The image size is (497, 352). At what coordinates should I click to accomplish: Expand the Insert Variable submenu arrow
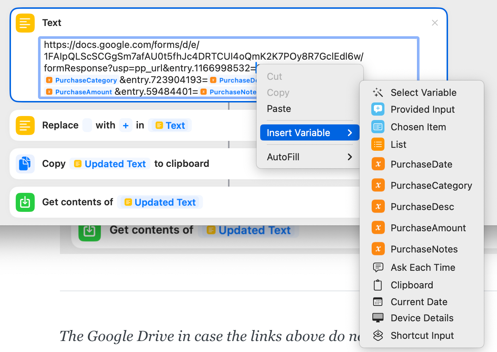[x=350, y=133]
